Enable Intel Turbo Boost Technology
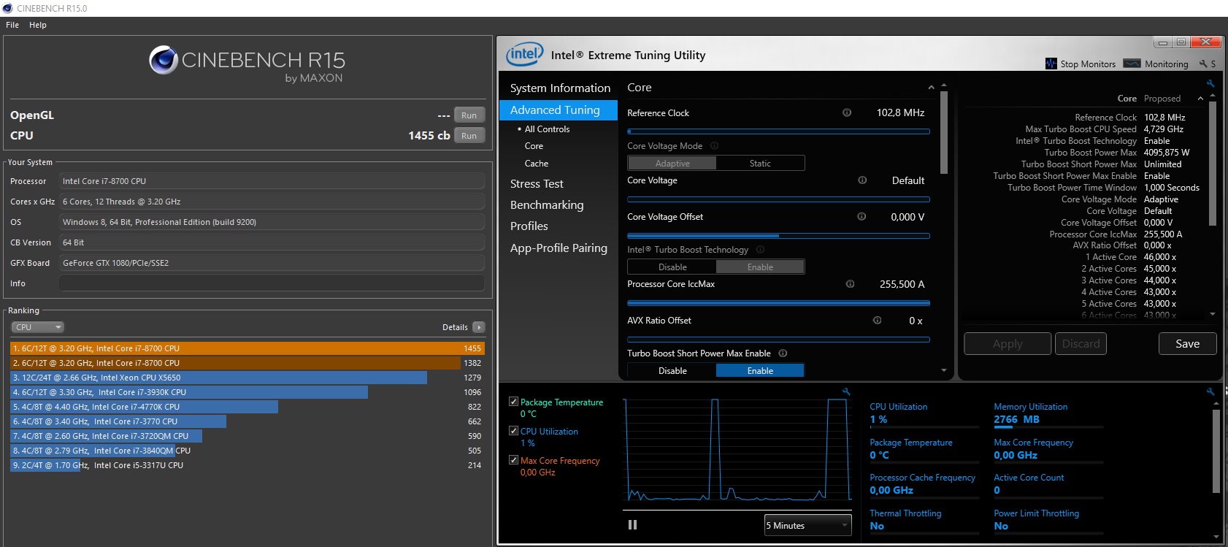Screen dimensions: 1228x547 760,267
